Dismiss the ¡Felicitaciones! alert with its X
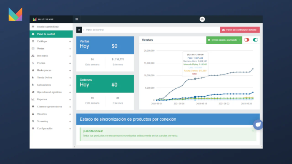This screenshot has width=292, height=164. coord(253,131)
